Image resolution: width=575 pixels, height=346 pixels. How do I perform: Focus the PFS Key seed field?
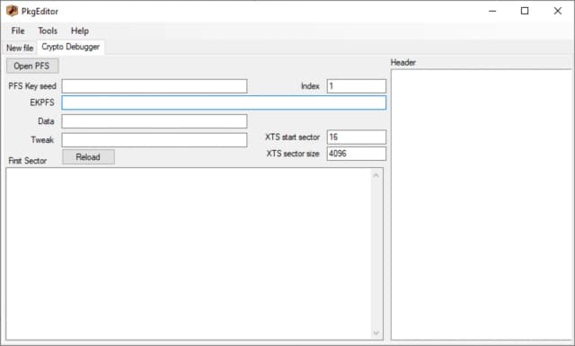[x=155, y=86]
